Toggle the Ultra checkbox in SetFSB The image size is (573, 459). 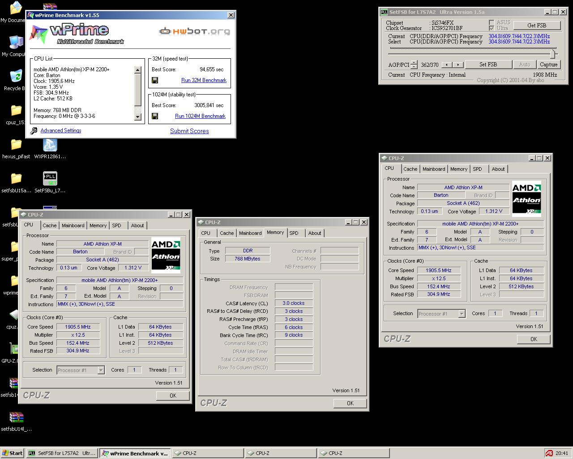[x=492, y=28]
